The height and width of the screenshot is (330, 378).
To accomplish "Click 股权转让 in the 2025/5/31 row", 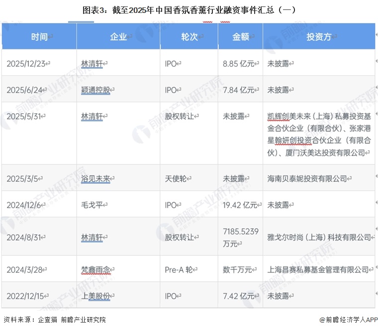I will (180, 116).
